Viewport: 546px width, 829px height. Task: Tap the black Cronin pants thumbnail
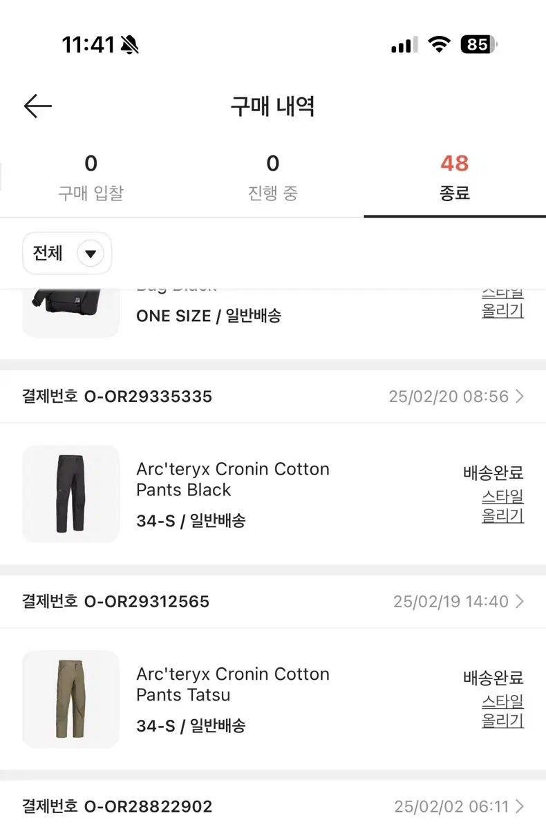click(70, 493)
